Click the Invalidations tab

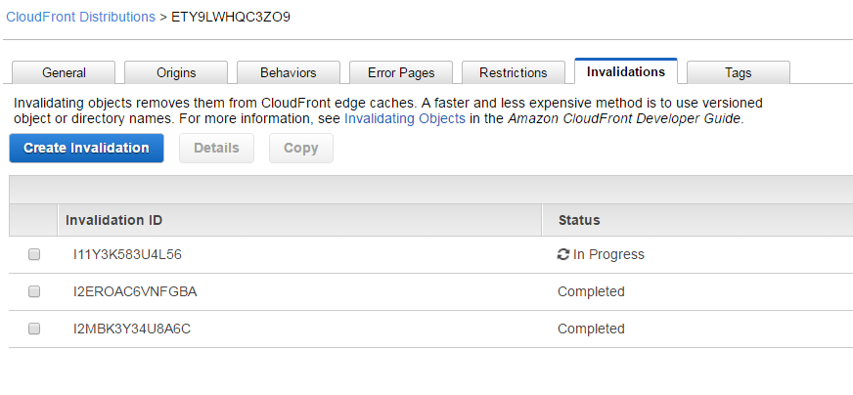[626, 71]
